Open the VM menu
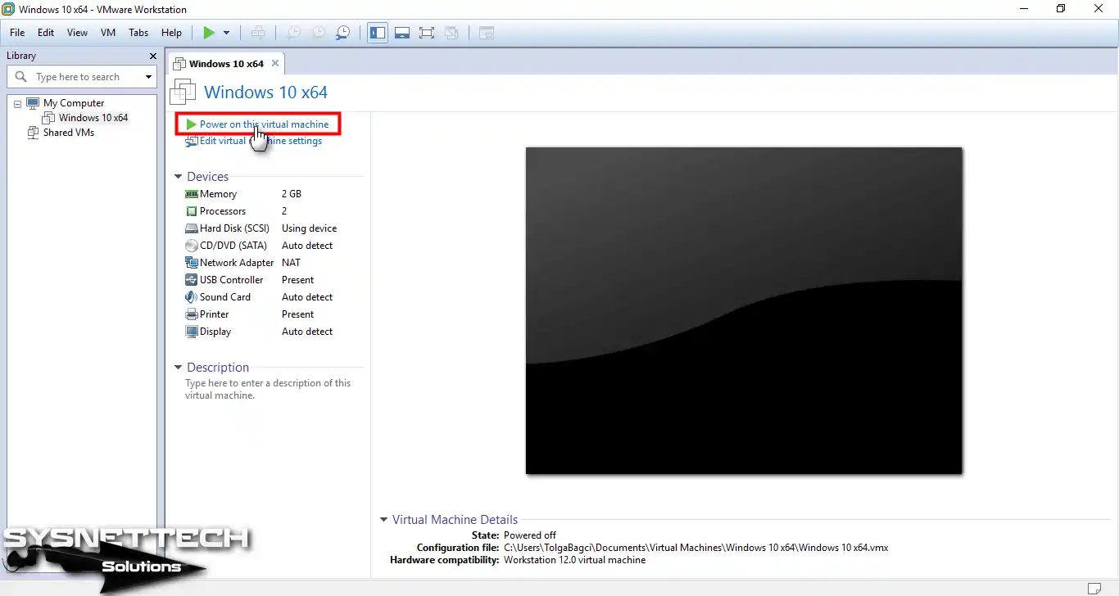Image resolution: width=1119 pixels, height=596 pixels. (107, 33)
